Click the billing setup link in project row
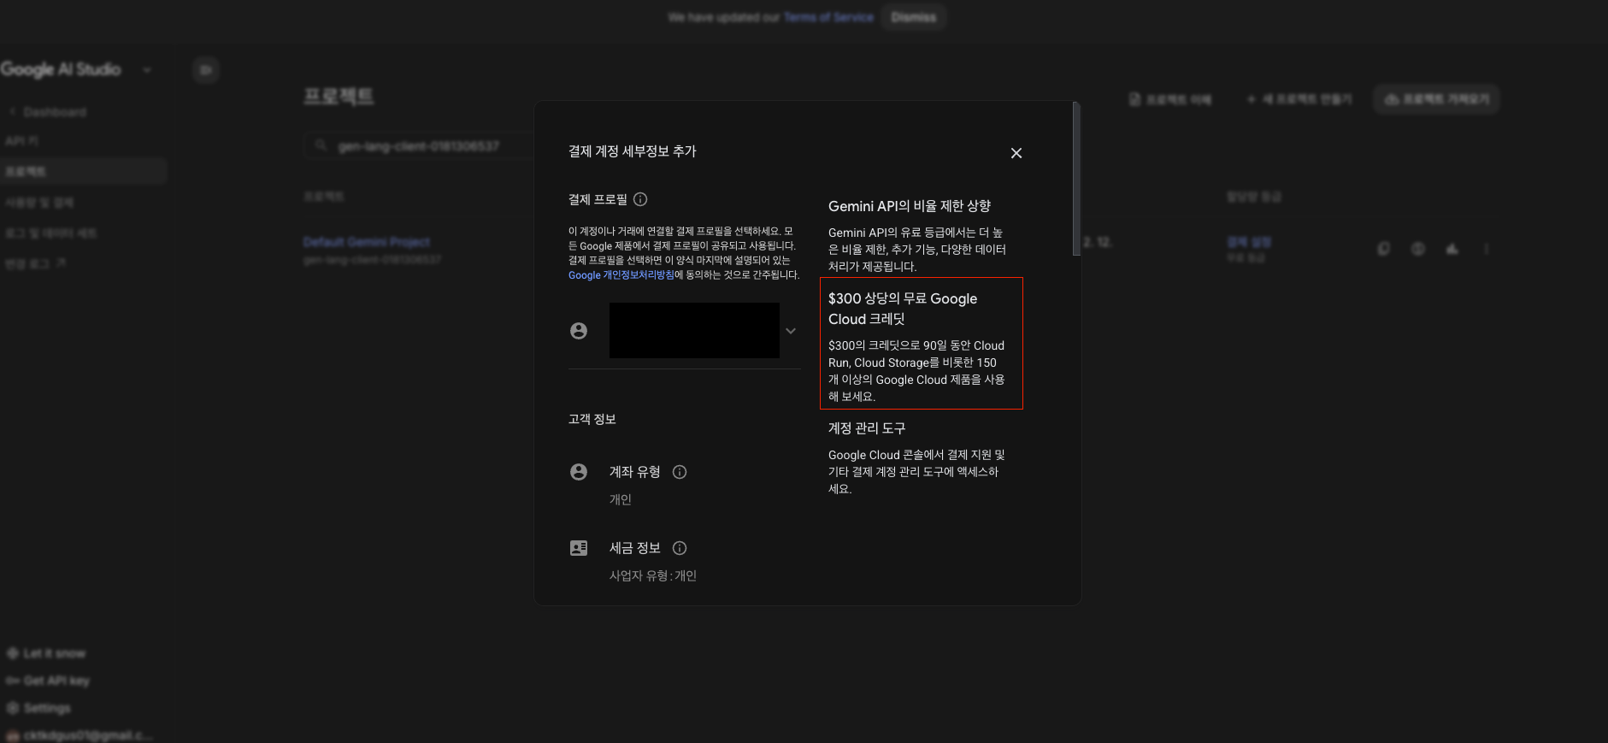This screenshot has width=1608, height=743. (1249, 242)
